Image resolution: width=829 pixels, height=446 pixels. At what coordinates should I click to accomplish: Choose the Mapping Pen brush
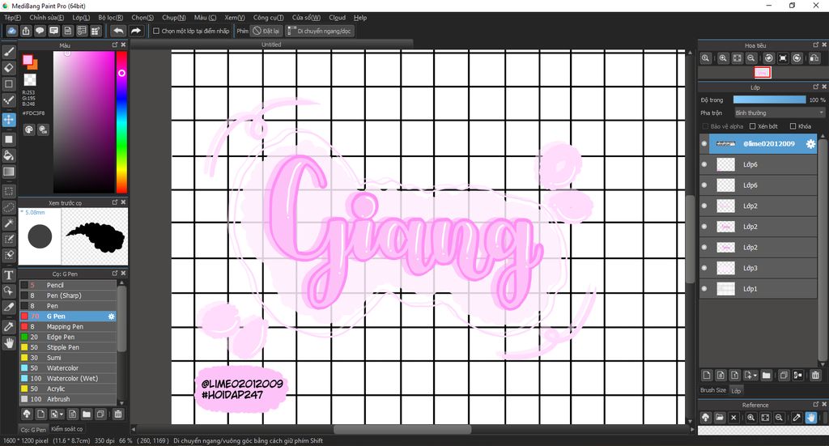pos(68,326)
